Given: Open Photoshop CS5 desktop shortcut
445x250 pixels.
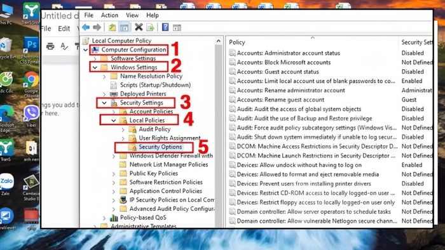Looking at the screenshot, I should [x=31, y=50].
